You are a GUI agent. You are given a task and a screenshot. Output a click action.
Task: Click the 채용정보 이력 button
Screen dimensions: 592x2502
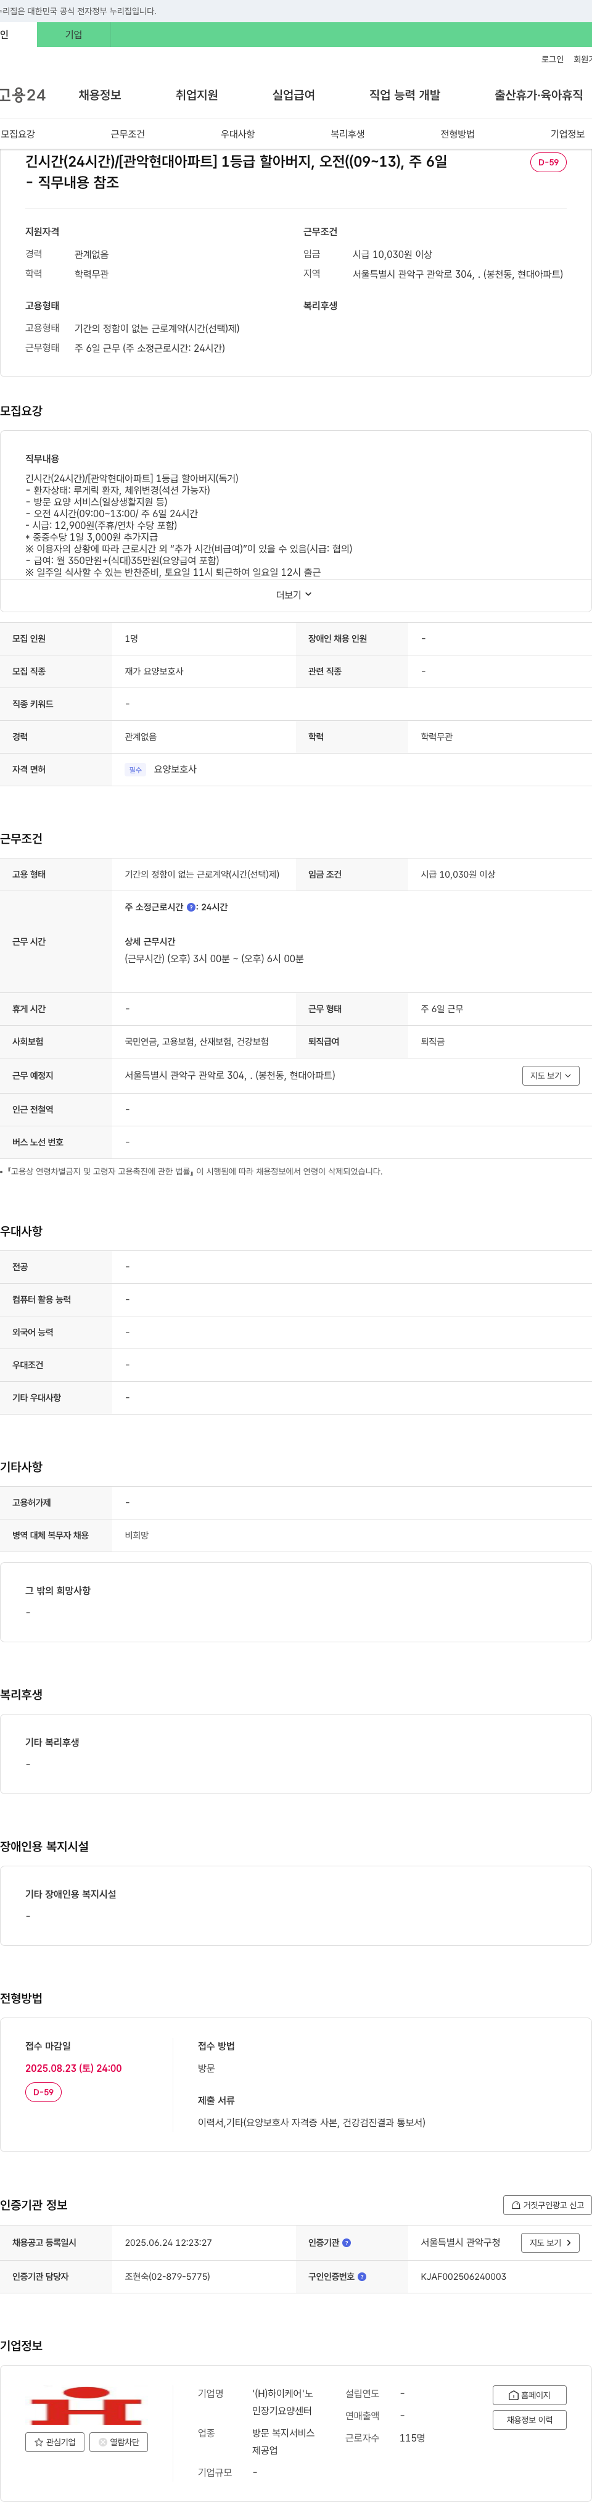click(x=529, y=2419)
